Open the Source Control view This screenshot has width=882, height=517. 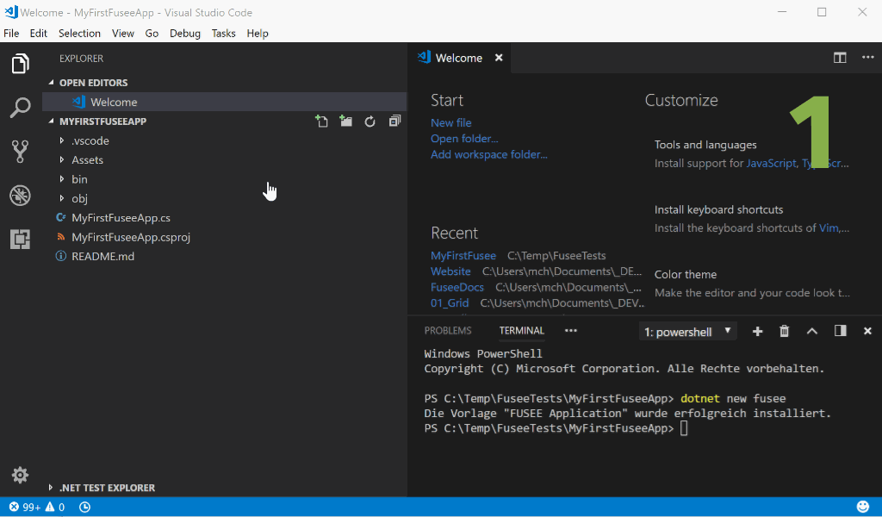(x=21, y=152)
